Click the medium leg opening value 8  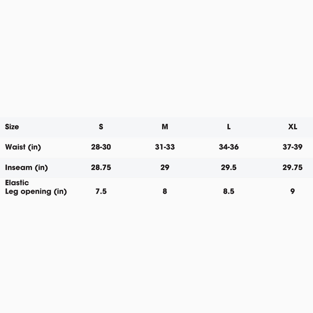(x=165, y=191)
